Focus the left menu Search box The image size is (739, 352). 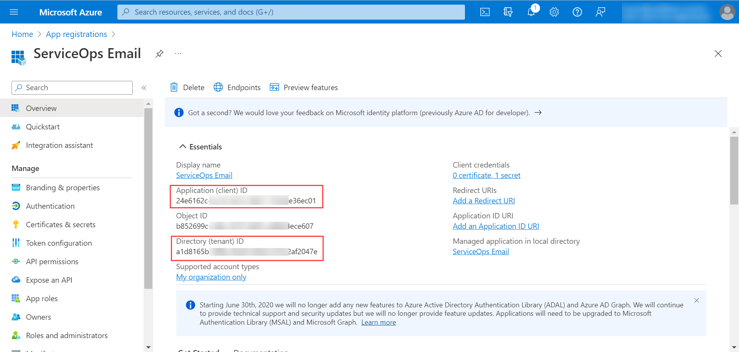tap(72, 88)
